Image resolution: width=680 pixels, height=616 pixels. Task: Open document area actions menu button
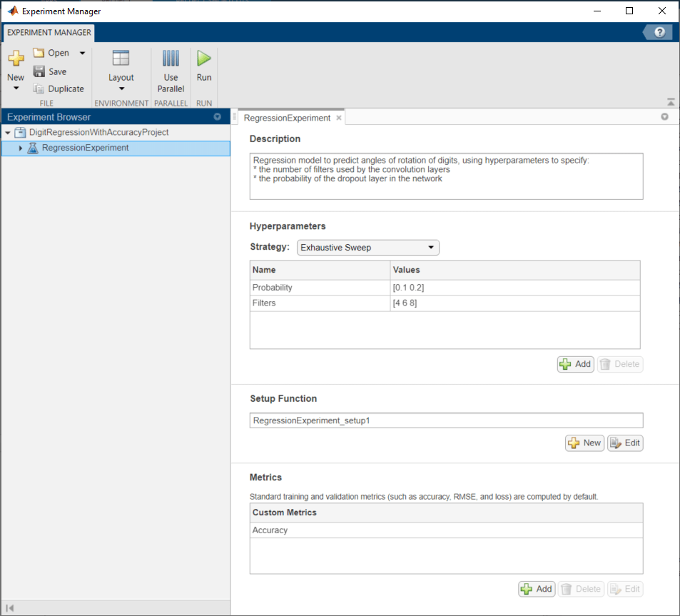[664, 116]
